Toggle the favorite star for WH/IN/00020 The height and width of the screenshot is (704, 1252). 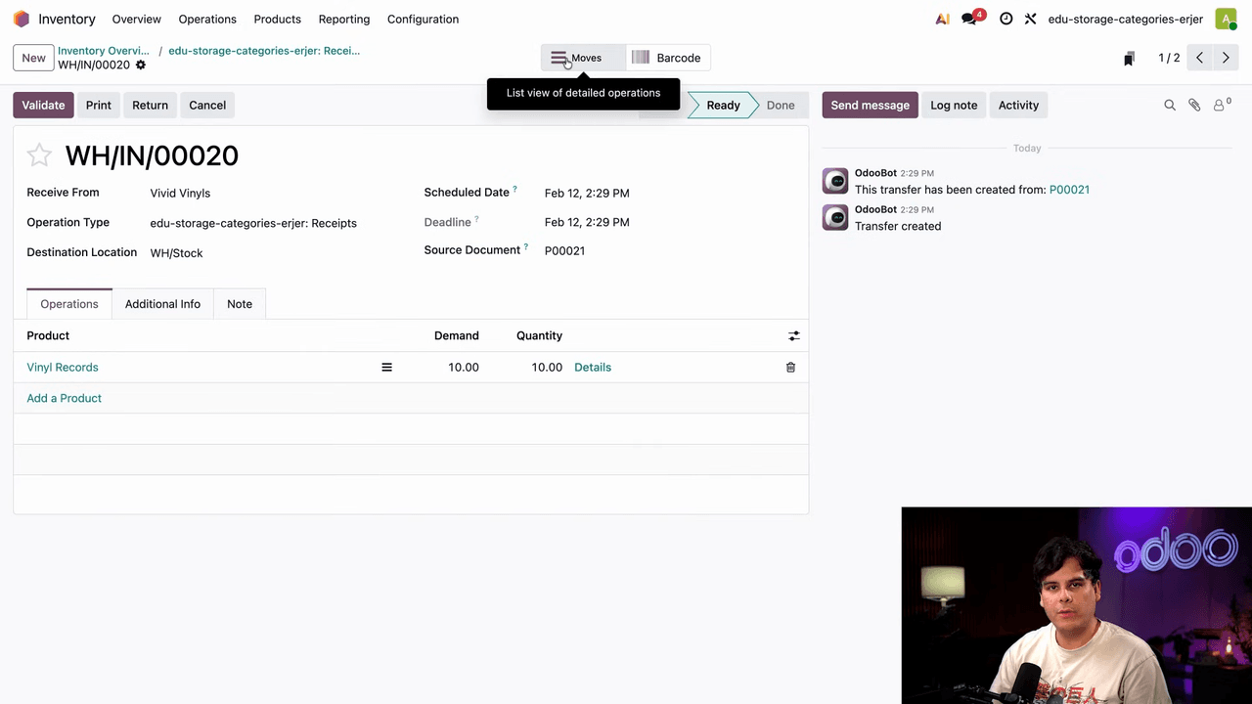tap(39, 155)
